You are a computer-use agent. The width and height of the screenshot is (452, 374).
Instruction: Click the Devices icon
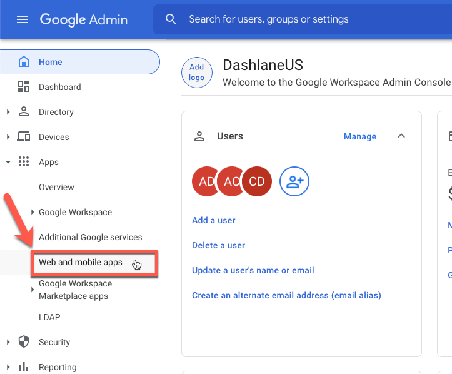24,137
